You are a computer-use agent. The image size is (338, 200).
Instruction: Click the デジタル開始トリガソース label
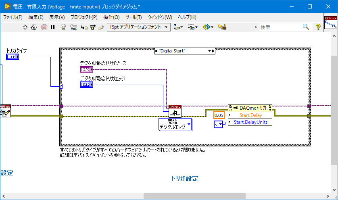point(103,63)
